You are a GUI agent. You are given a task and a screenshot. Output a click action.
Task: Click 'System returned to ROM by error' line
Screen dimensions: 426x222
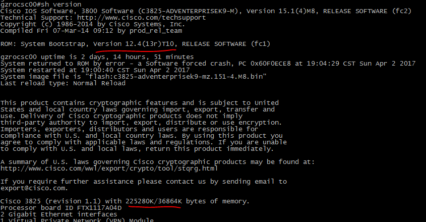point(208,64)
